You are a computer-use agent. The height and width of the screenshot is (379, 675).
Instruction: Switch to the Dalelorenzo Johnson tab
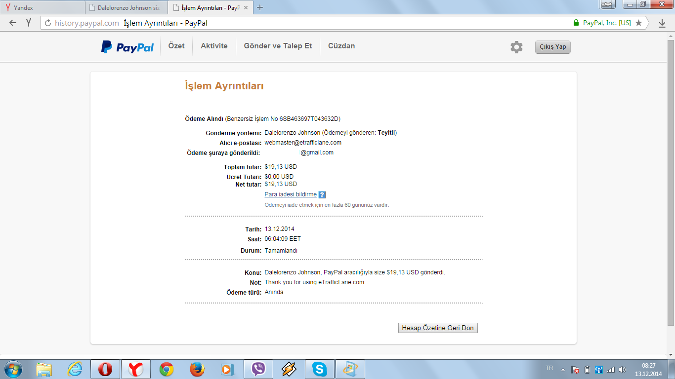pos(126,7)
